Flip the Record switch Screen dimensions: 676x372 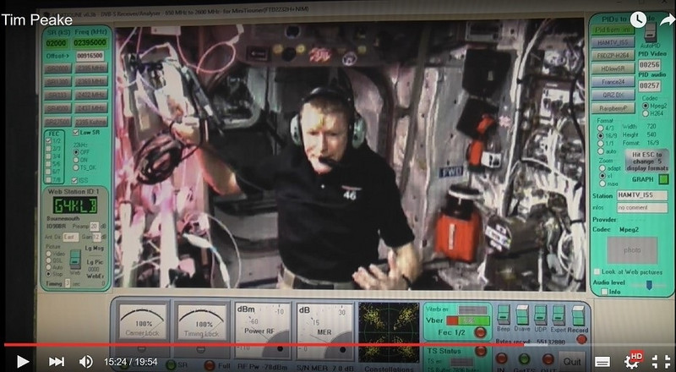[578, 315]
